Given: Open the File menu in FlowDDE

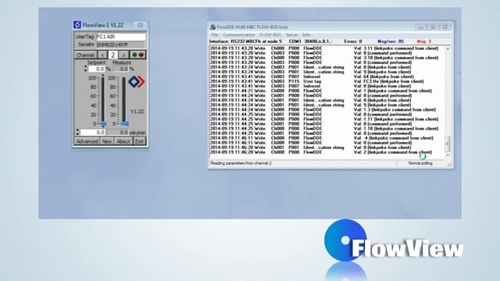Looking at the screenshot, I should coord(215,34).
